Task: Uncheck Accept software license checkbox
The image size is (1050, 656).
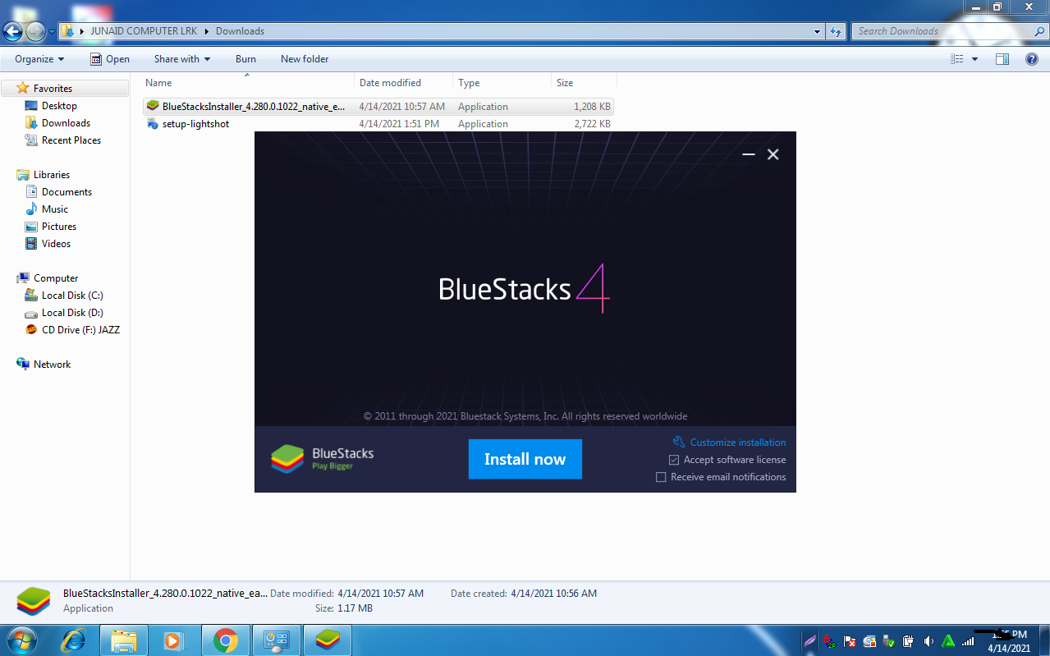Action: 674,460
